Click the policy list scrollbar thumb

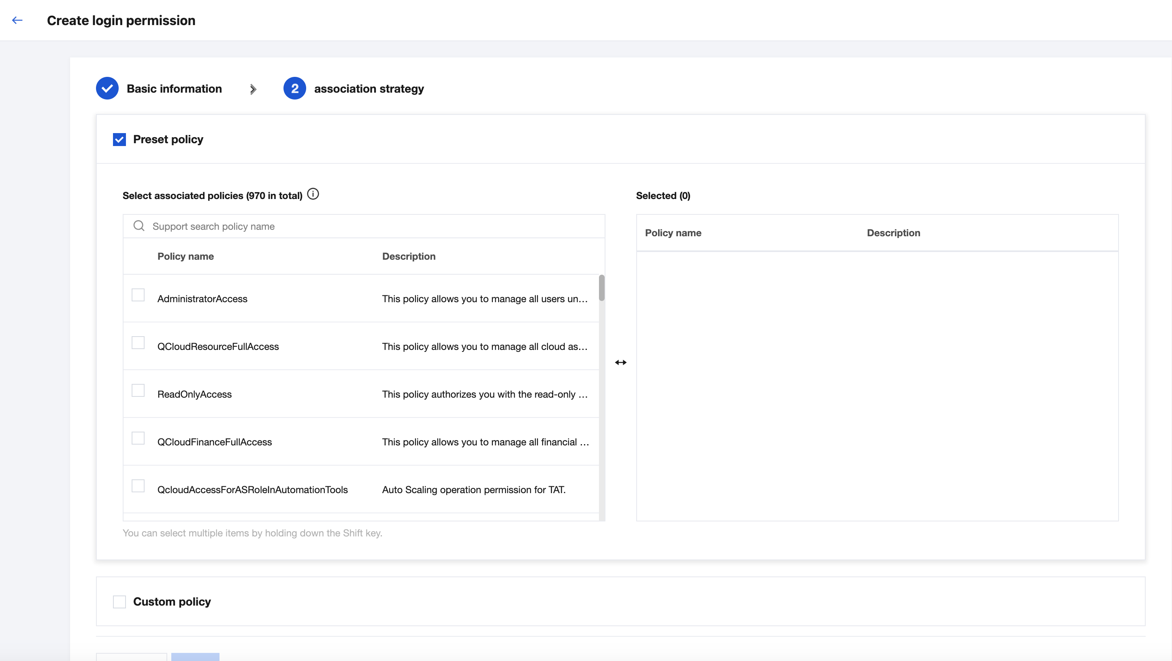(601, 288)
